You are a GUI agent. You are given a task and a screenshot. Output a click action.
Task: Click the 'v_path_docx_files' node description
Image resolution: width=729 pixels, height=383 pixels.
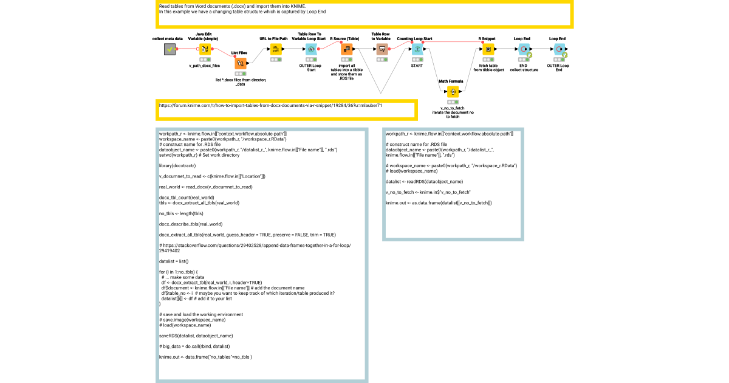pos(205,66)
